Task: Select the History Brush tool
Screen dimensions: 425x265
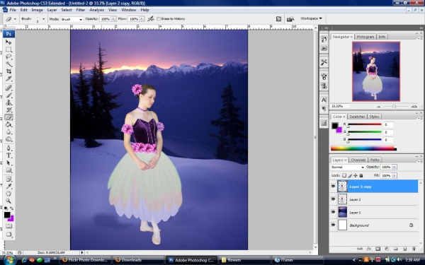Action: 8,110
